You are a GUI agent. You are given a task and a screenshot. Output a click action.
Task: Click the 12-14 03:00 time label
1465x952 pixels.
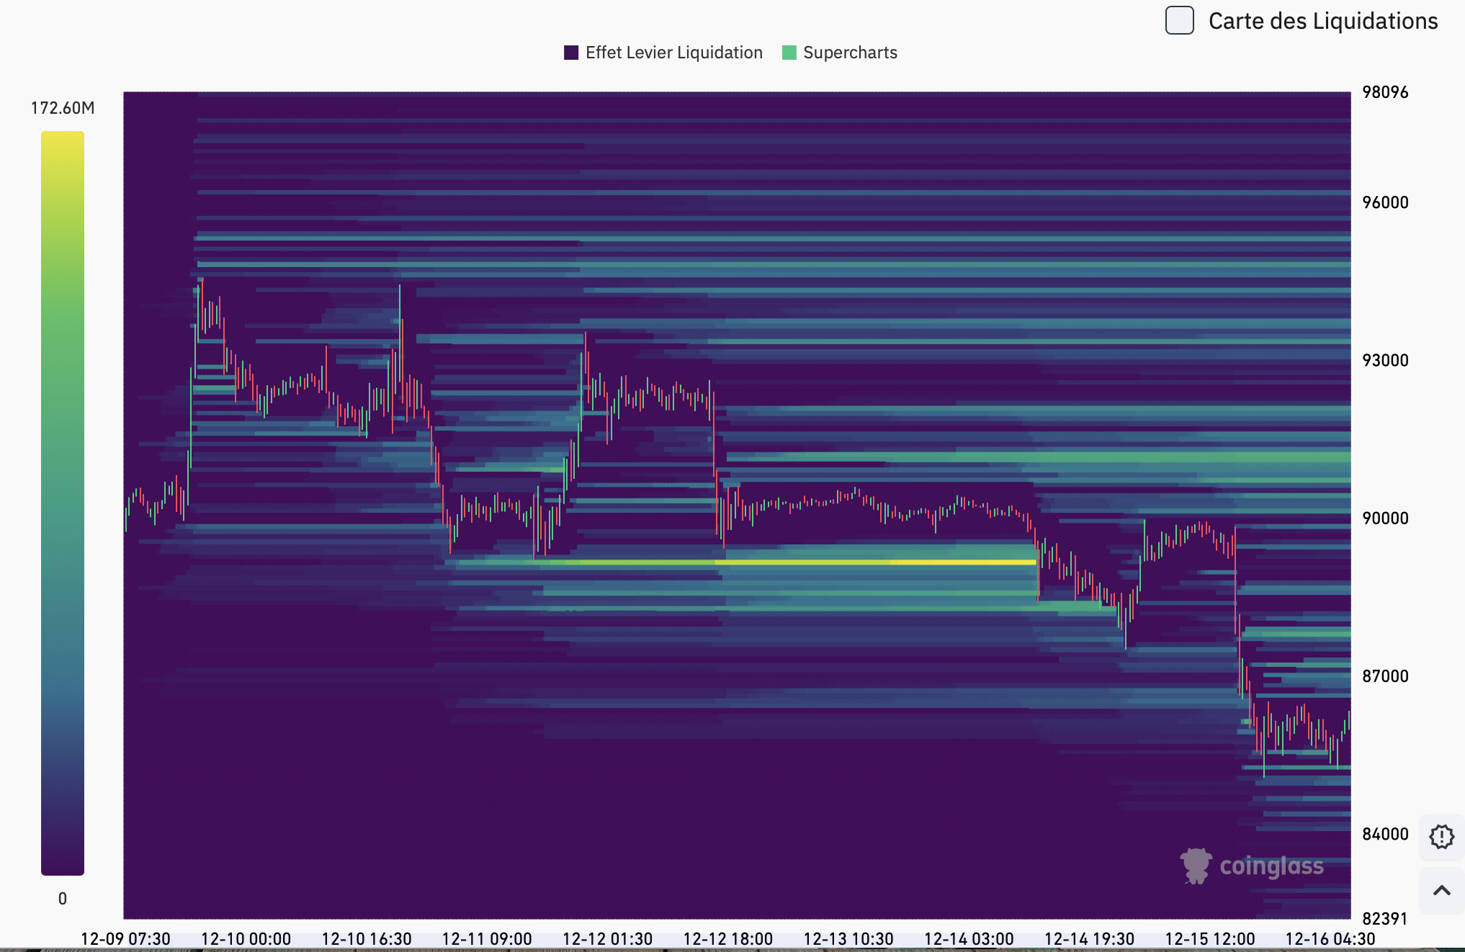969,939
